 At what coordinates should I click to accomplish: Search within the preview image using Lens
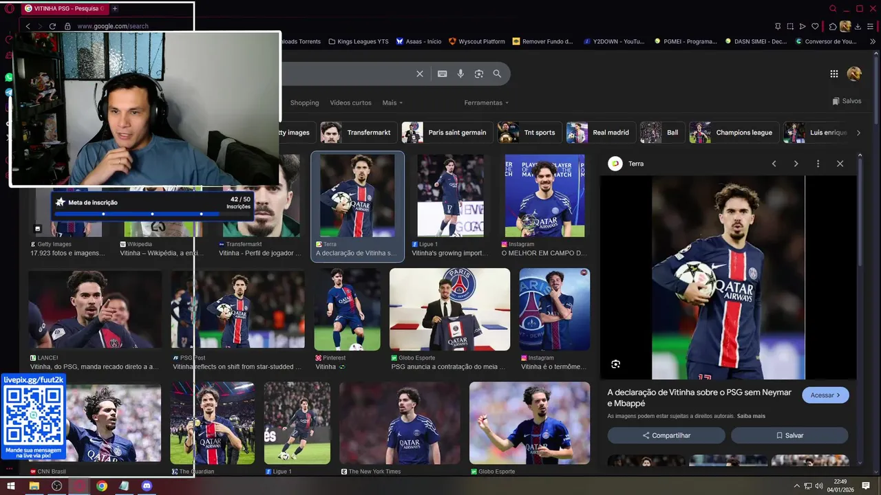click(615, 364)
